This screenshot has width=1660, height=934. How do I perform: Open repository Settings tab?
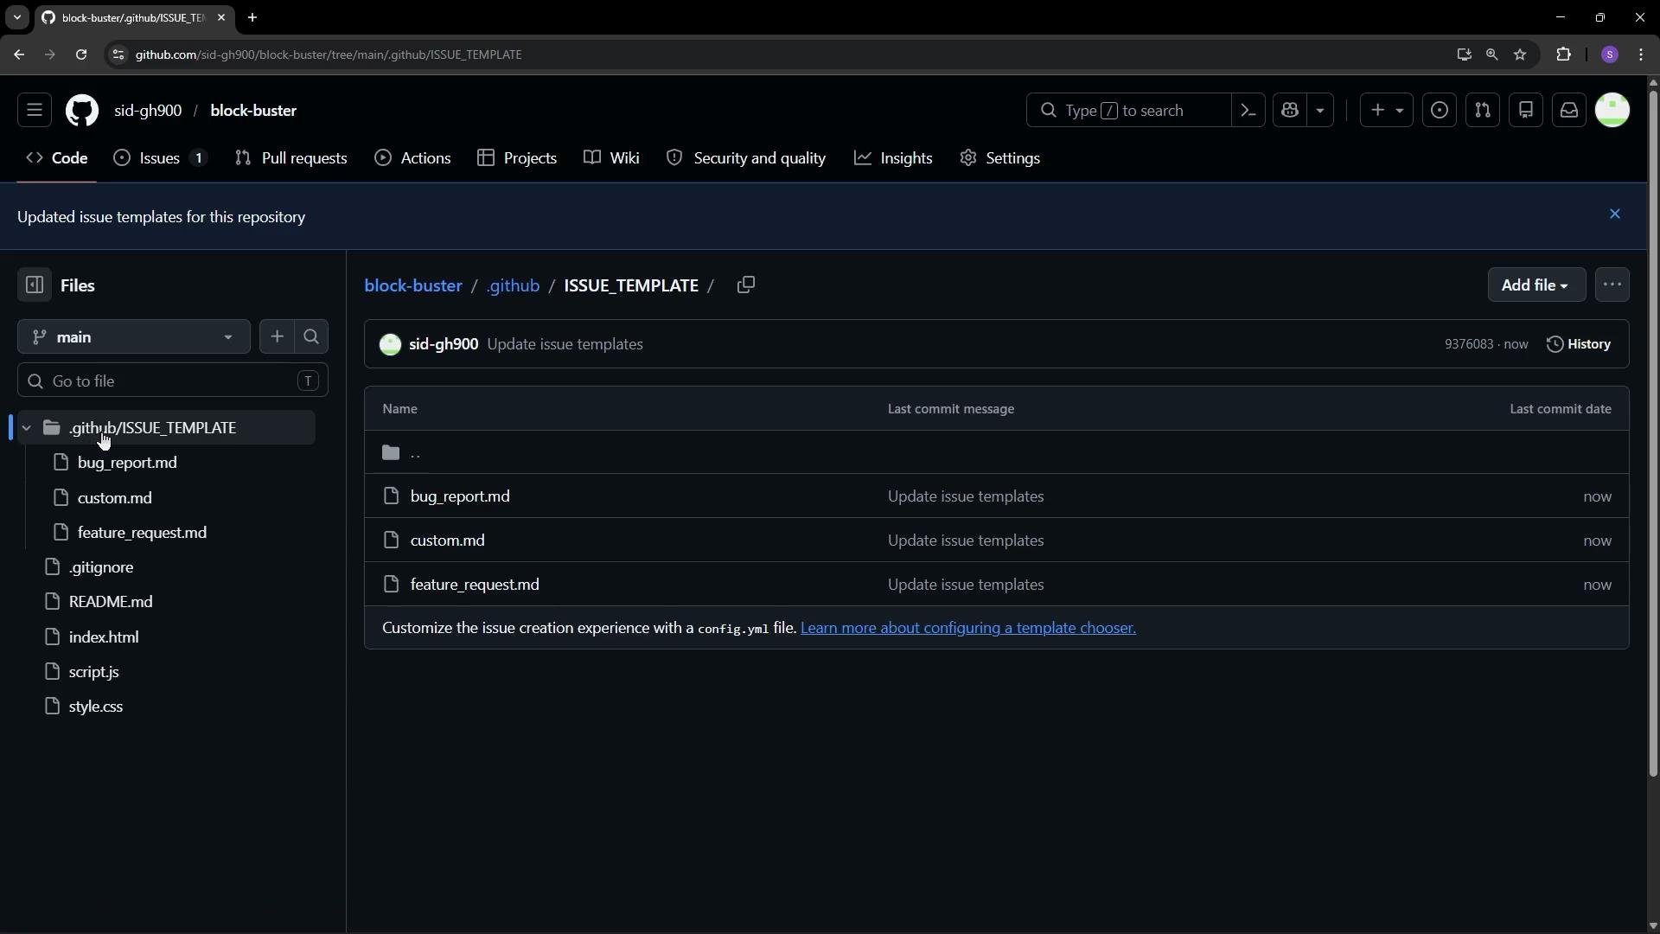coord(1000,158)
